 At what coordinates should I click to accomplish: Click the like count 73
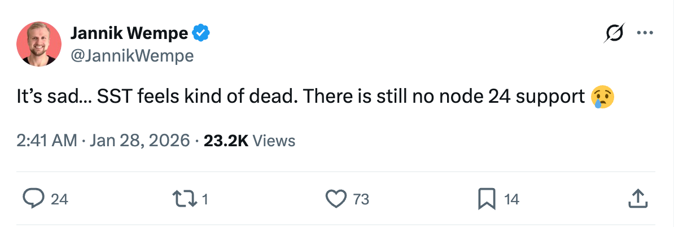[x=361, y=199]
